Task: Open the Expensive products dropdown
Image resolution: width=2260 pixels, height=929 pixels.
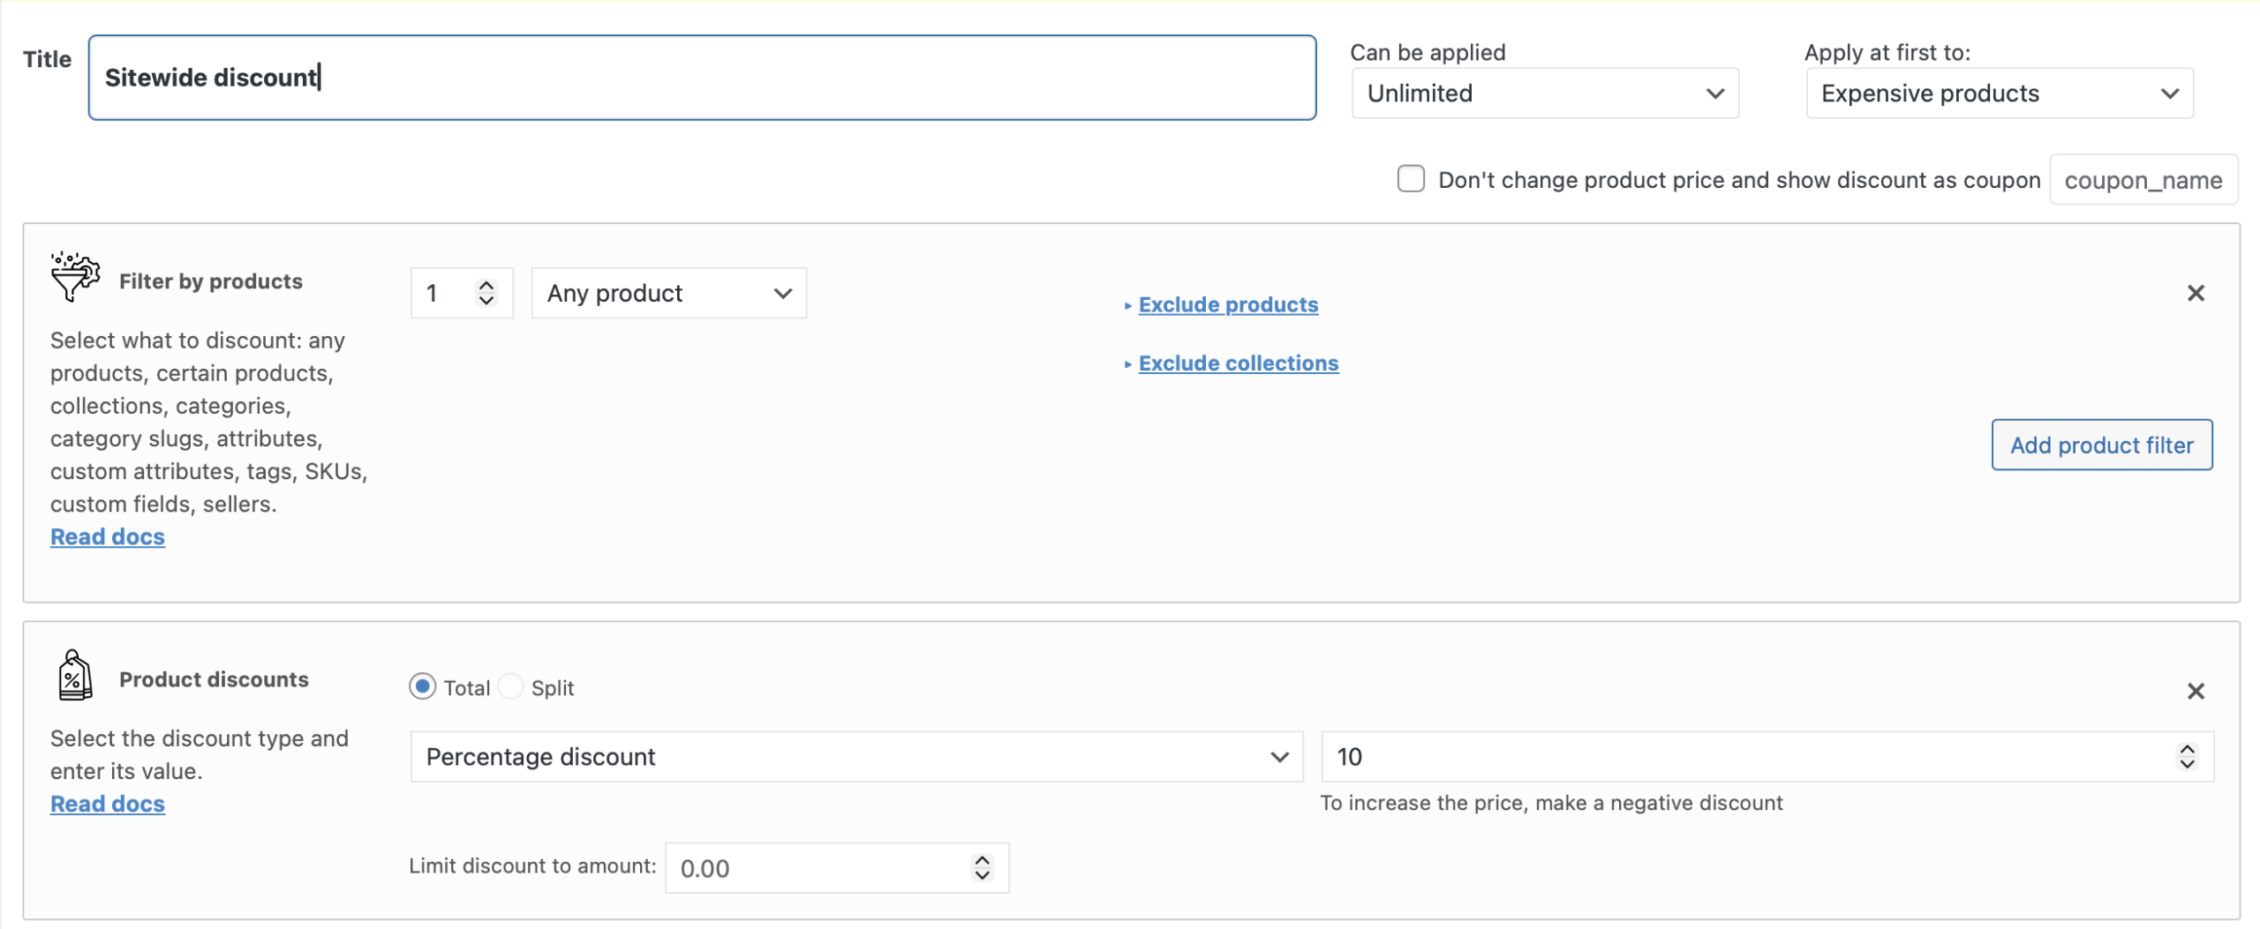Action: [1999, 94]
